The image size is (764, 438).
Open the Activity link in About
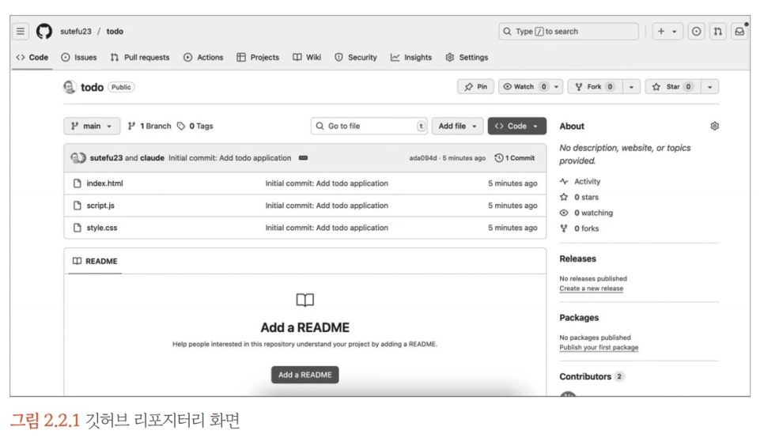587,181
